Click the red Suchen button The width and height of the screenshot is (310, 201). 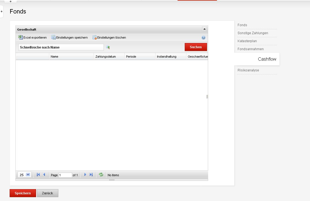click(196, 47)
